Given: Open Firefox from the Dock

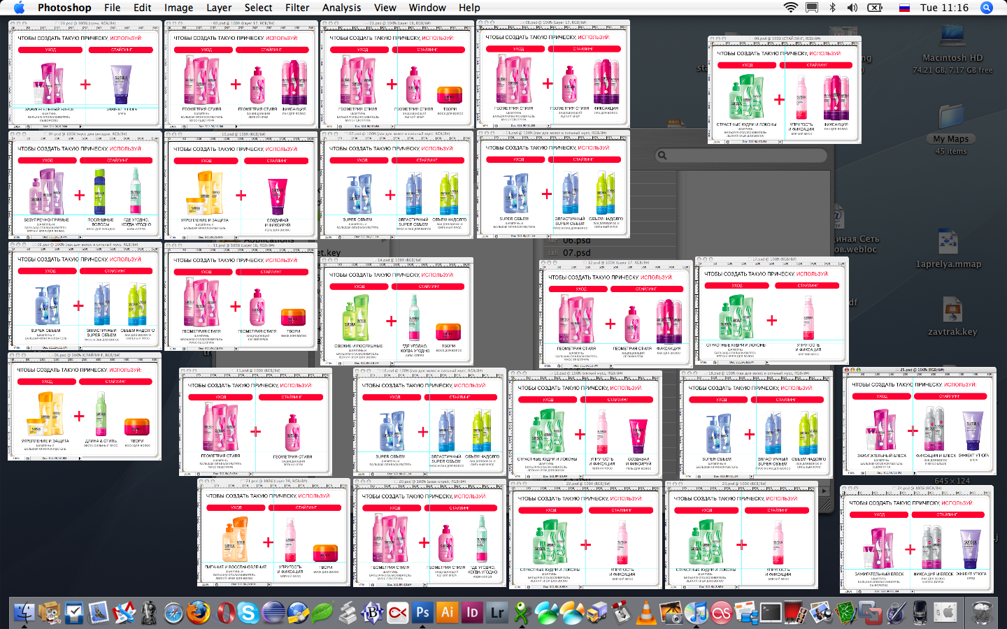Looking at the screenshot, I should point(198,613).
